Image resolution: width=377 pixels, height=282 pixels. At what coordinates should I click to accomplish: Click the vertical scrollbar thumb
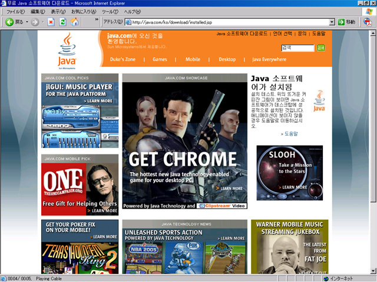(373, 119)
